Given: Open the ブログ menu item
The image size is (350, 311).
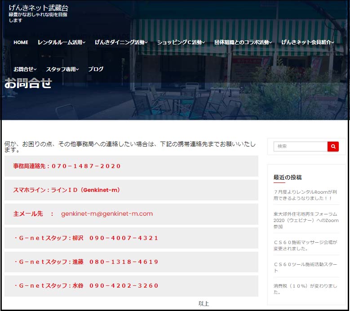Looking at the screenshot, I should pyautogui.click(x=96, y=69).
